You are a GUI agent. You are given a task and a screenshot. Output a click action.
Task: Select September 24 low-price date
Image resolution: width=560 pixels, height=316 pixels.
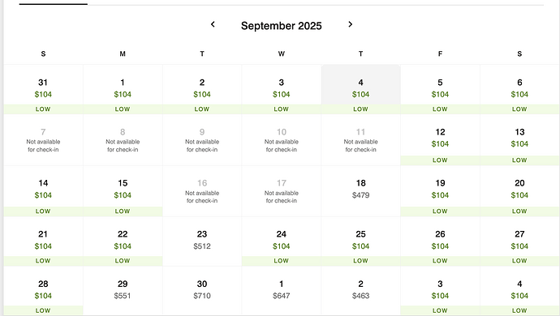coord(282,241)
